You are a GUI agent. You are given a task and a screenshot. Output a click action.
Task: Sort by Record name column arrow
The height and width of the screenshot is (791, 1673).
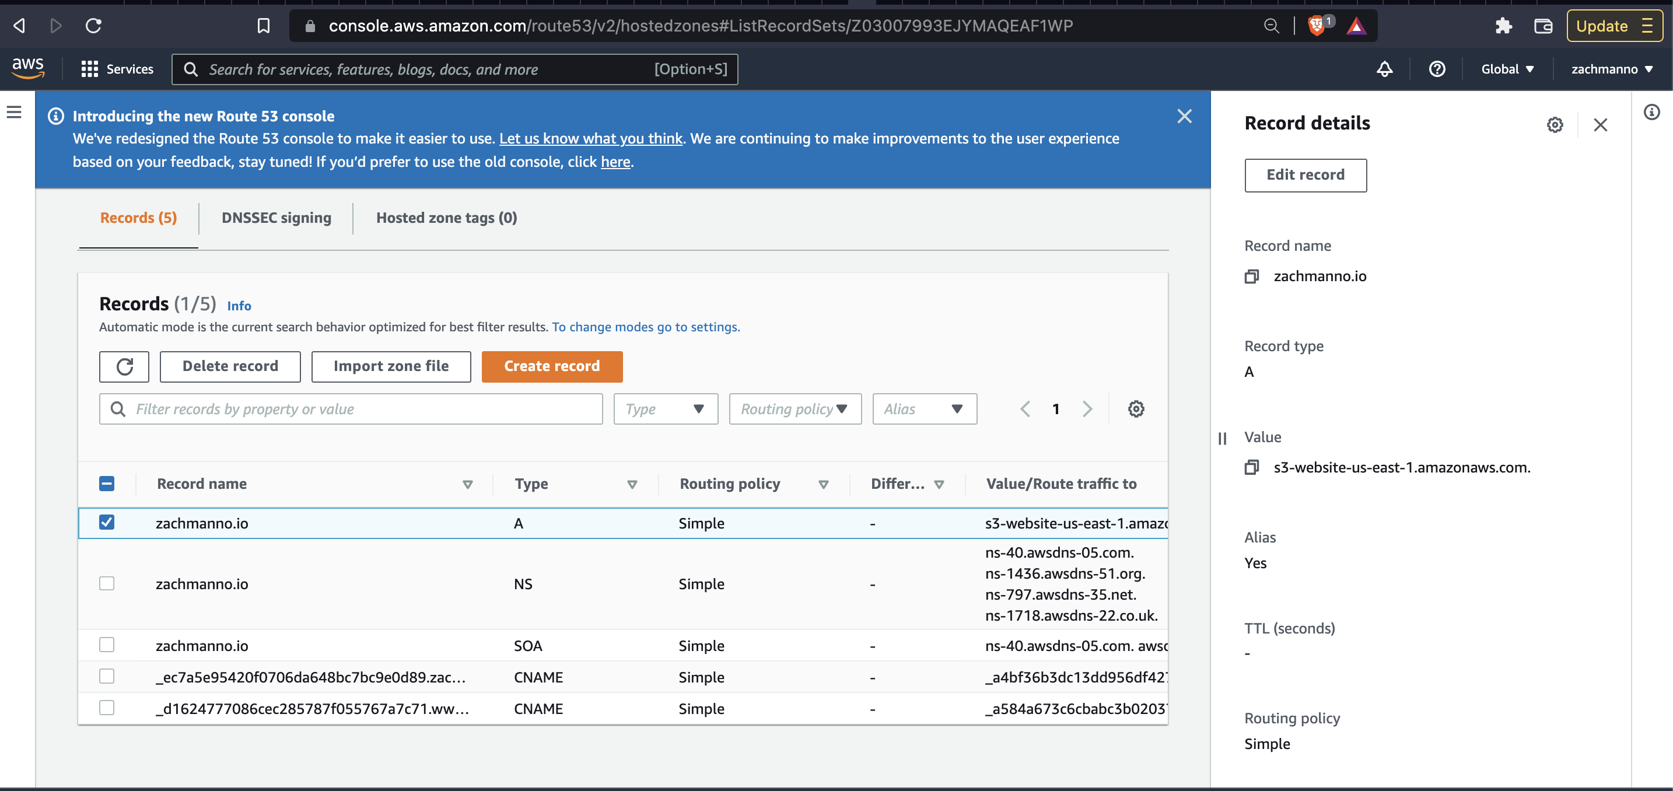pos(467,485)
